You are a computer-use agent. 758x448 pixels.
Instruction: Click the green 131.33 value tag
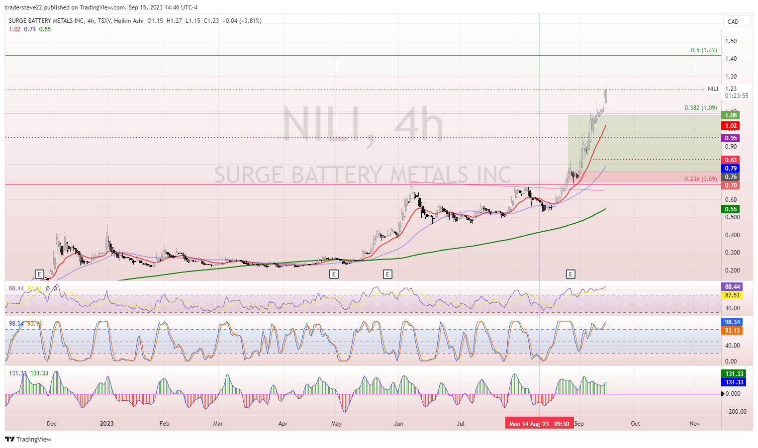tap(734, 374)
